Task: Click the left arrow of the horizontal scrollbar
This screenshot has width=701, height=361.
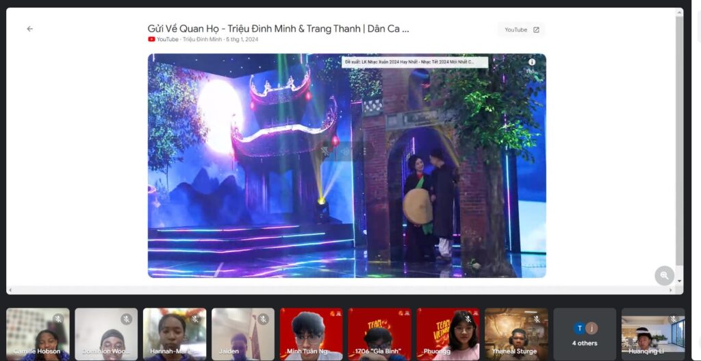Action: [10, 290]
